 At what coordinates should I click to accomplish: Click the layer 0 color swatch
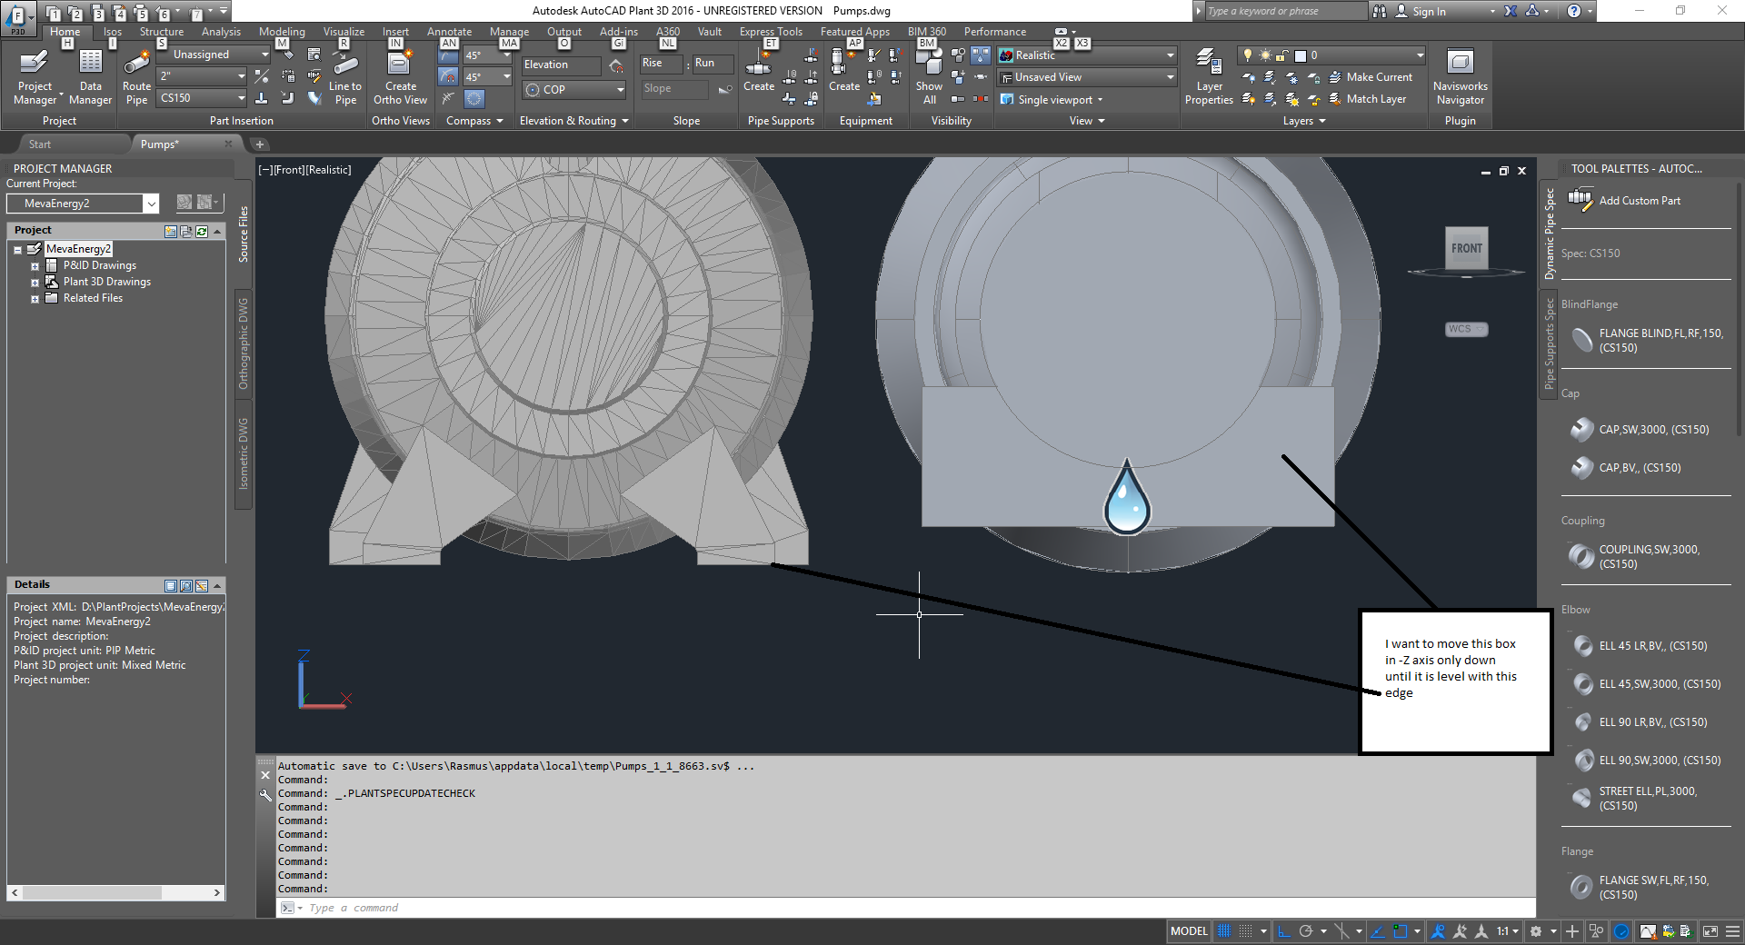point(1300,55)
